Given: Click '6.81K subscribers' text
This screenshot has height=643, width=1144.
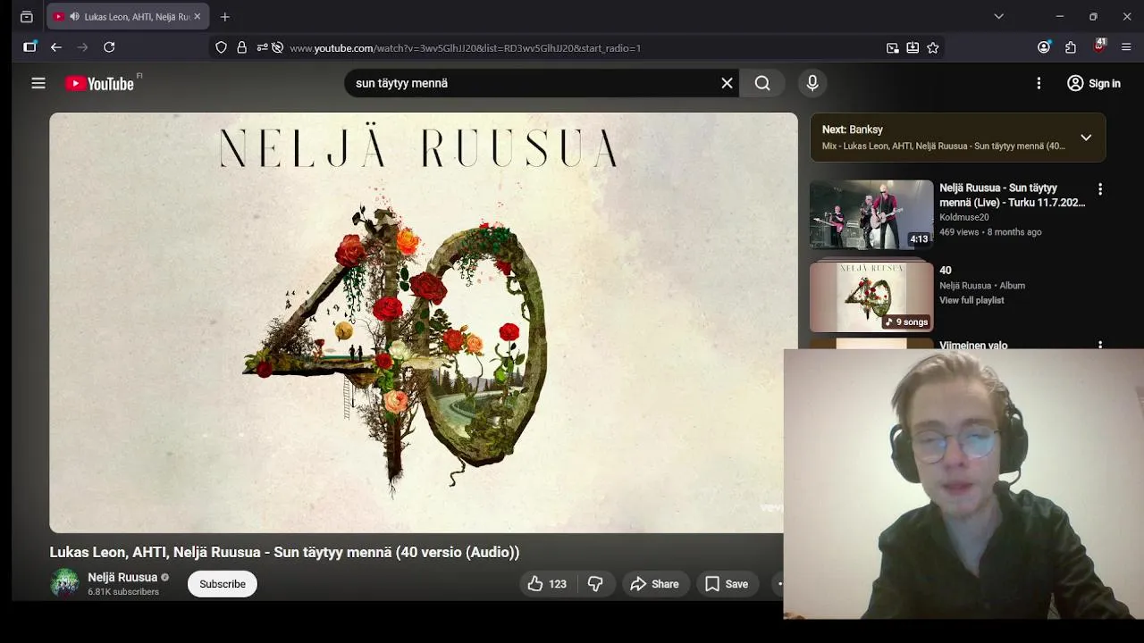Looking at the screenshot, I should [123, 592].
